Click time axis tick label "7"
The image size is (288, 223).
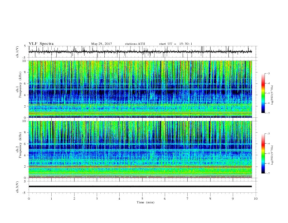point(188,199)
